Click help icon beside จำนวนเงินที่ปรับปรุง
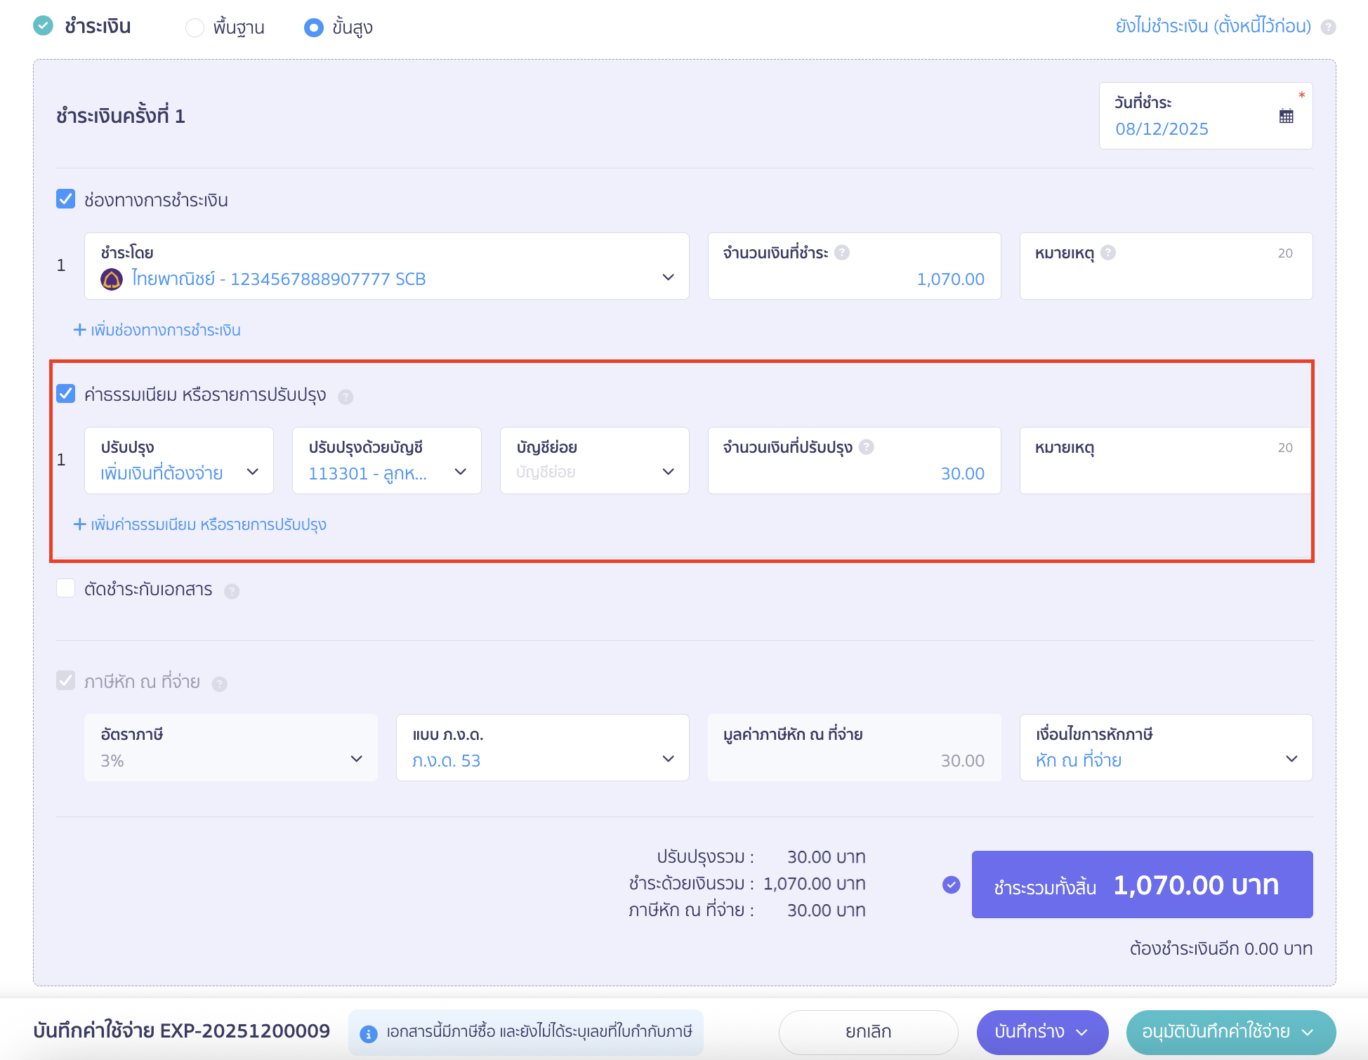The image size is (1368, 1060). click(867, 447)
